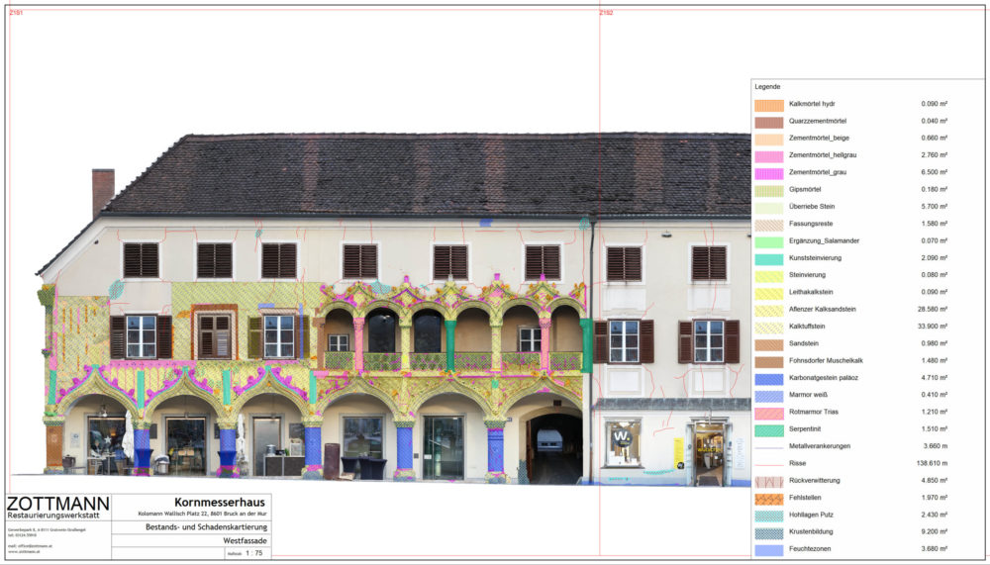The image size is (990, 565).
Task: Click the Leithakalkstein legend swatch
Action: click(x=769, y=293)
